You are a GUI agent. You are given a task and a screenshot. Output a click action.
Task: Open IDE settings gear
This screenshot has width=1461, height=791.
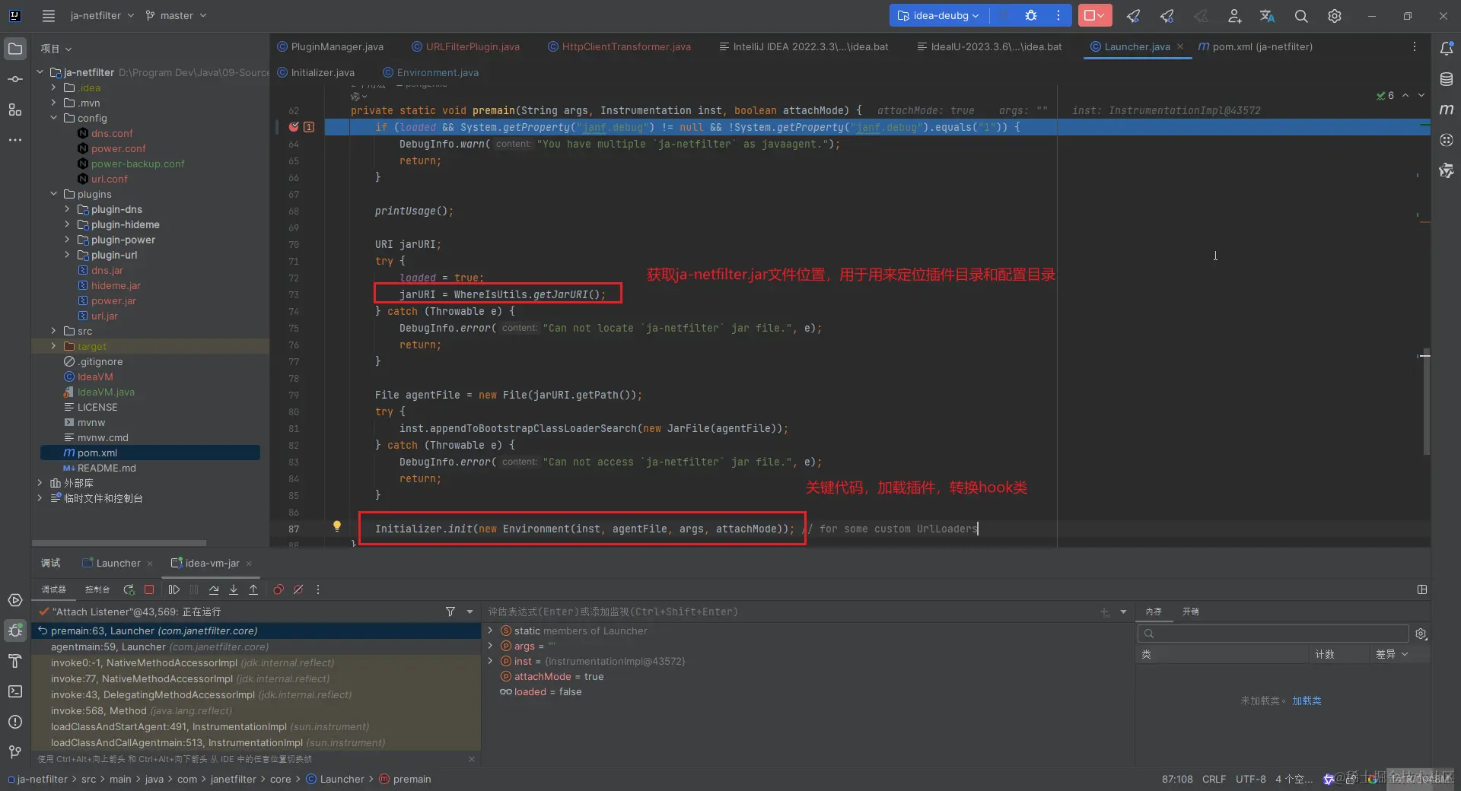click(x=1335, y=15)
